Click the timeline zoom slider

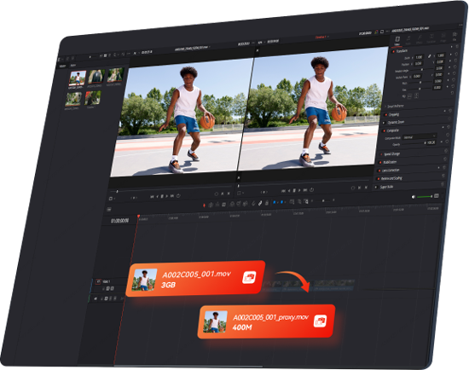pyautogui.click(x=323, y=200)
